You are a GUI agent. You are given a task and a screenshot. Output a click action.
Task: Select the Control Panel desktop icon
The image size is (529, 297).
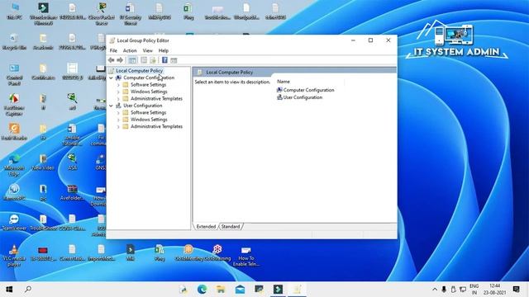point(14,74)
